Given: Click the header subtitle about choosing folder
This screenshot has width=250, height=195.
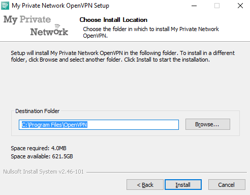Looking at the screenshot, I should 151,32.
